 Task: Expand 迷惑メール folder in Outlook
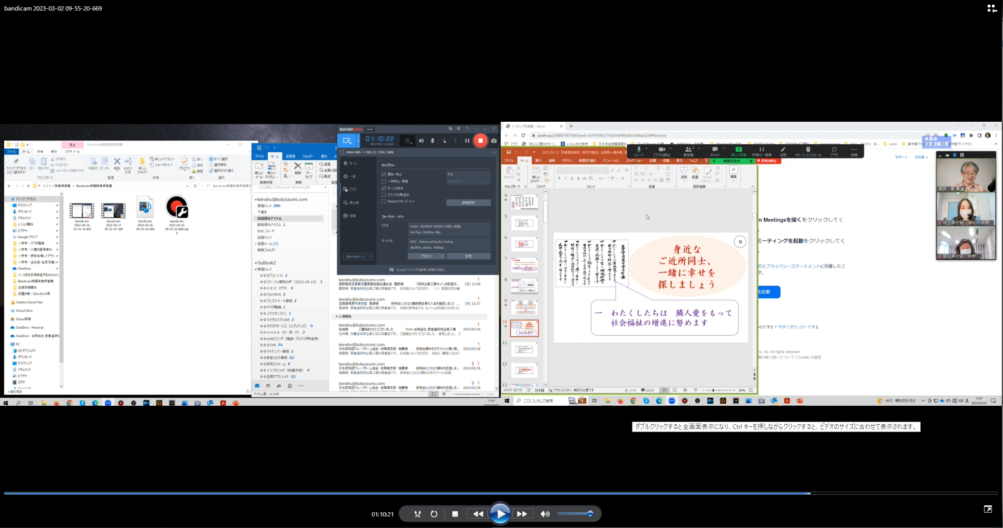256,243
